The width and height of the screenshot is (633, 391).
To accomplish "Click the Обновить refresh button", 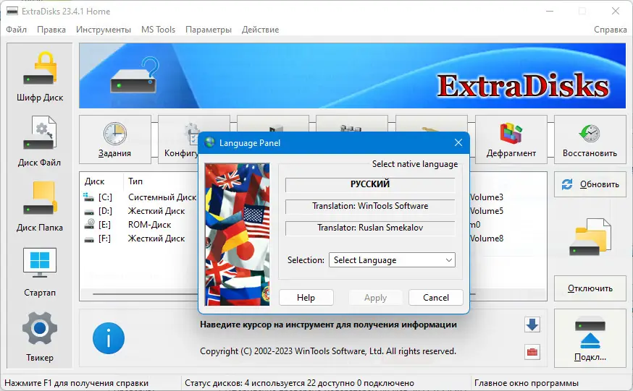I will 590,184.
